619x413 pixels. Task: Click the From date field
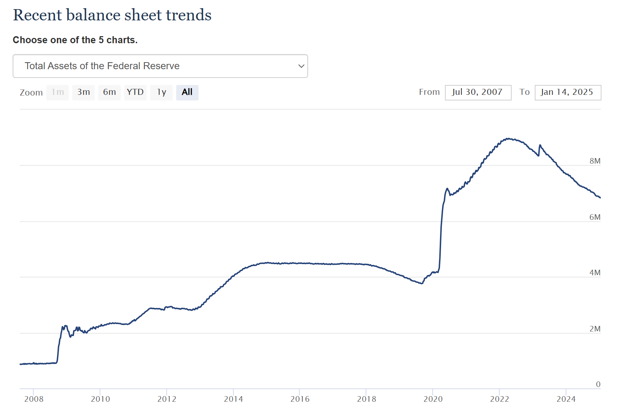tap(478, 92)
